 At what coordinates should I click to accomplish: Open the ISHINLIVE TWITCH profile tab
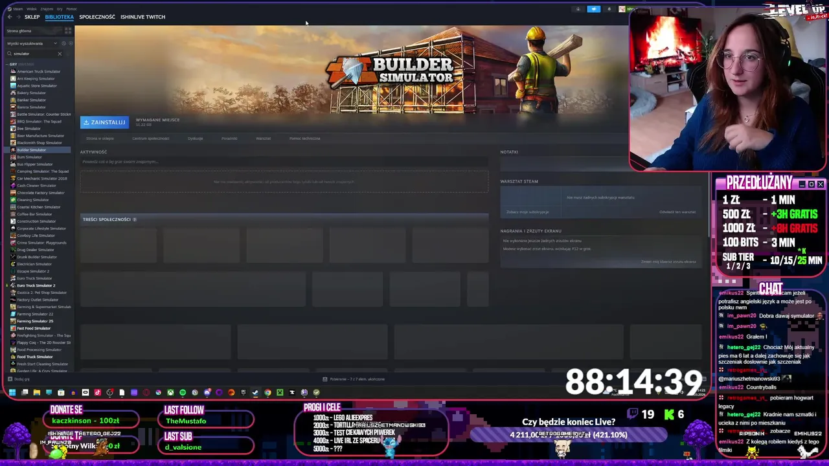(x=142, y=17)
